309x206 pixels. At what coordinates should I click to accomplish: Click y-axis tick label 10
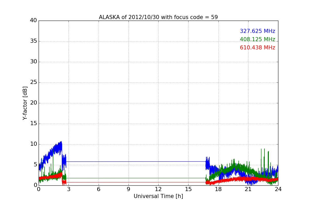(33, 144)
